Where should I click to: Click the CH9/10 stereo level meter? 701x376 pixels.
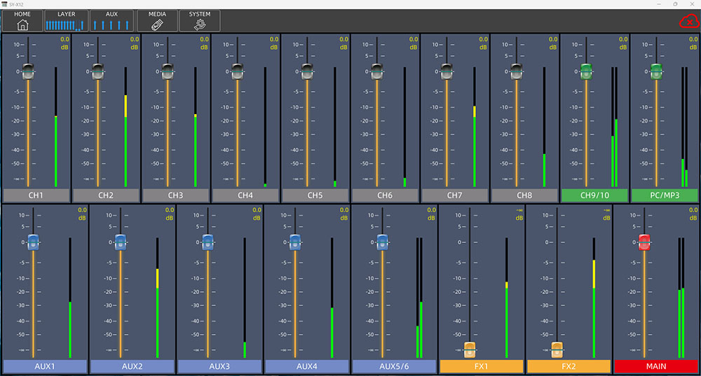tap(614, 127)
